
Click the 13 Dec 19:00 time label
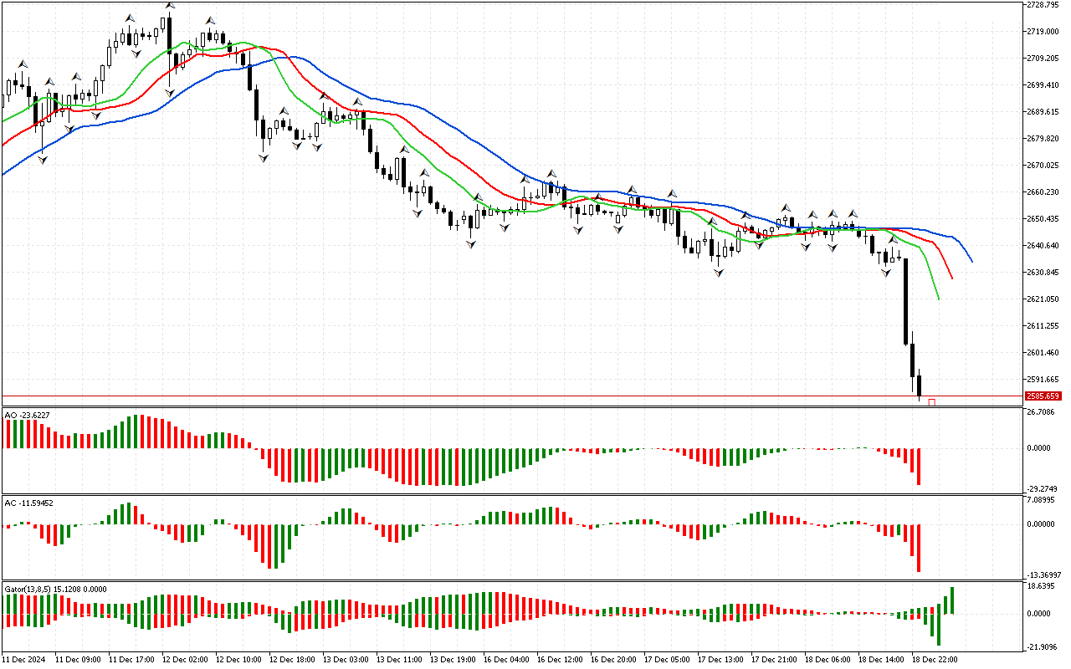tap(454, 660)
